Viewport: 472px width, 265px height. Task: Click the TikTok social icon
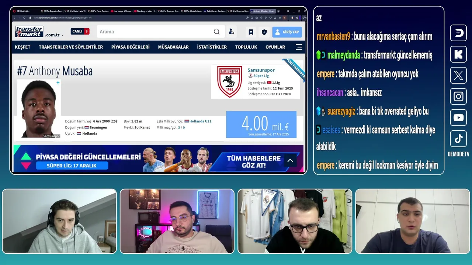tap(458, 139)
